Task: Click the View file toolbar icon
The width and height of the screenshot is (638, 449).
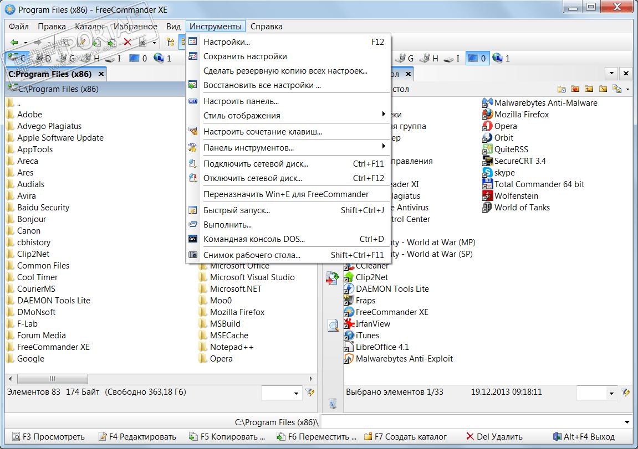Action: [65, 42]
